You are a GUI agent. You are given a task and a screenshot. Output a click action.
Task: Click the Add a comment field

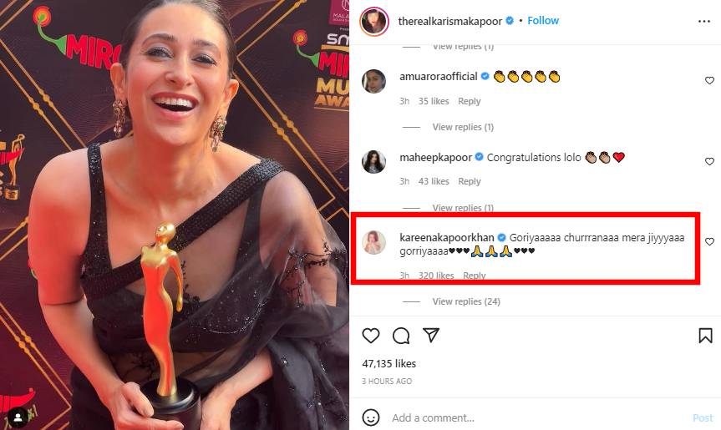coord(535,417)
